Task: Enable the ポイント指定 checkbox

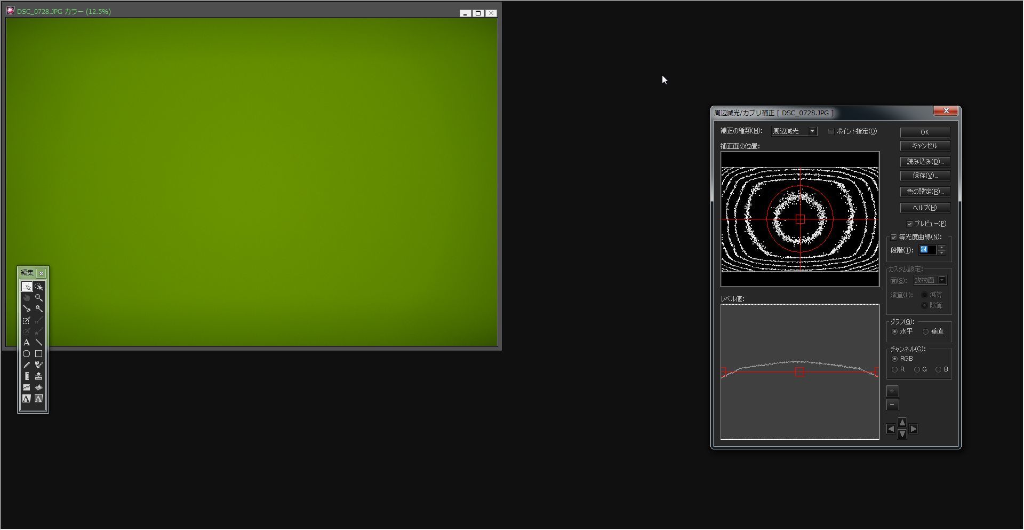Action: coord(831,131)
